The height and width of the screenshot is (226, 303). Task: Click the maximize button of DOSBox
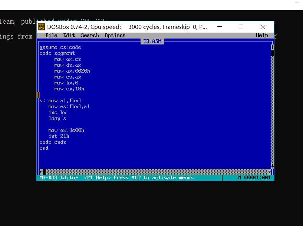click(241, 27)
